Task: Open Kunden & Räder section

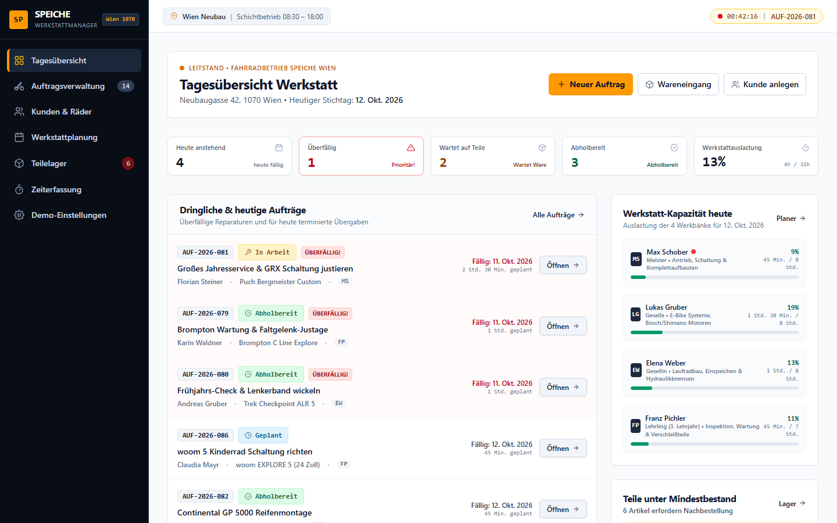Action: point(74,112)
